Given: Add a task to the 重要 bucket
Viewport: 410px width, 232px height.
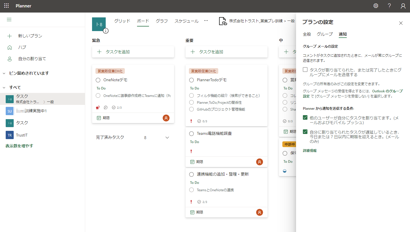Looking at the screenshot, I should click(227, 52).
